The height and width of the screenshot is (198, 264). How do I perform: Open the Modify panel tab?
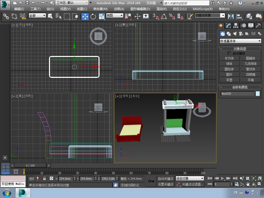[x=228, y=26]
